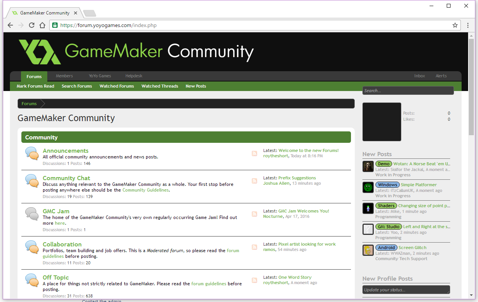The width and height of the screenshot is (478, 302).
Task: Click the GM: Studio prefix tag
Action: coord(389,227)
